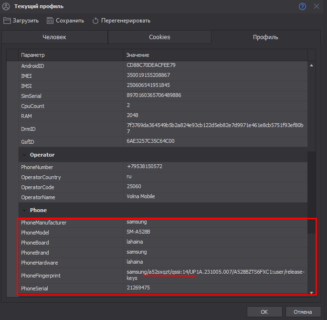Click the RAM parameter name

pyautogui.click(x=26, y=116)
